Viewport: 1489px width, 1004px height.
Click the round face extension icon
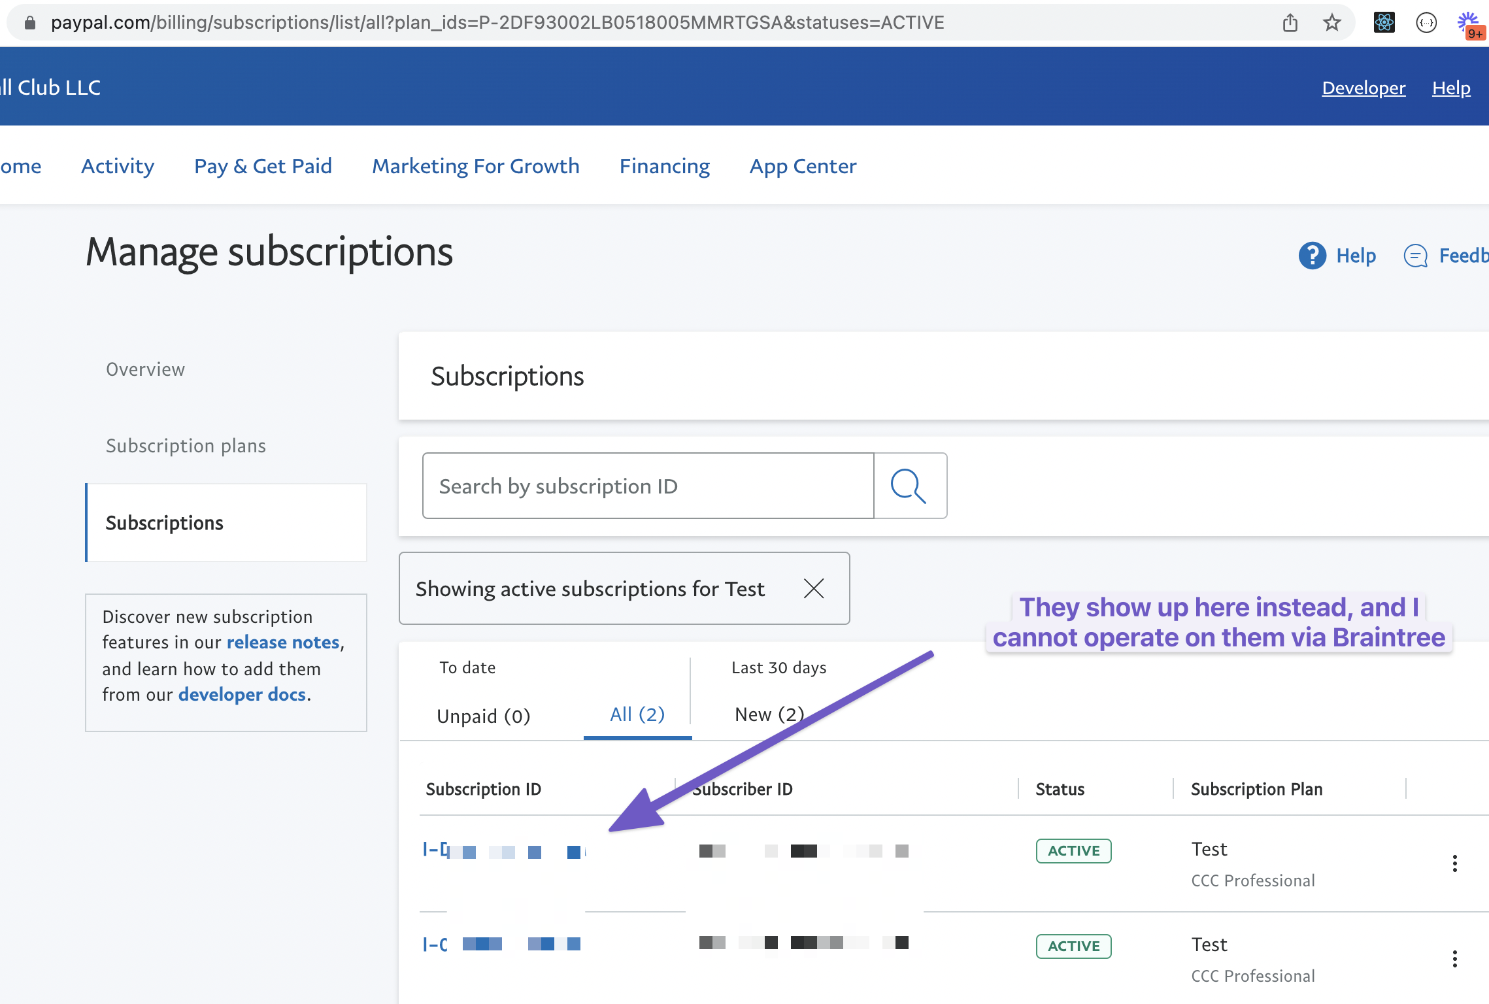(1427, 22)
